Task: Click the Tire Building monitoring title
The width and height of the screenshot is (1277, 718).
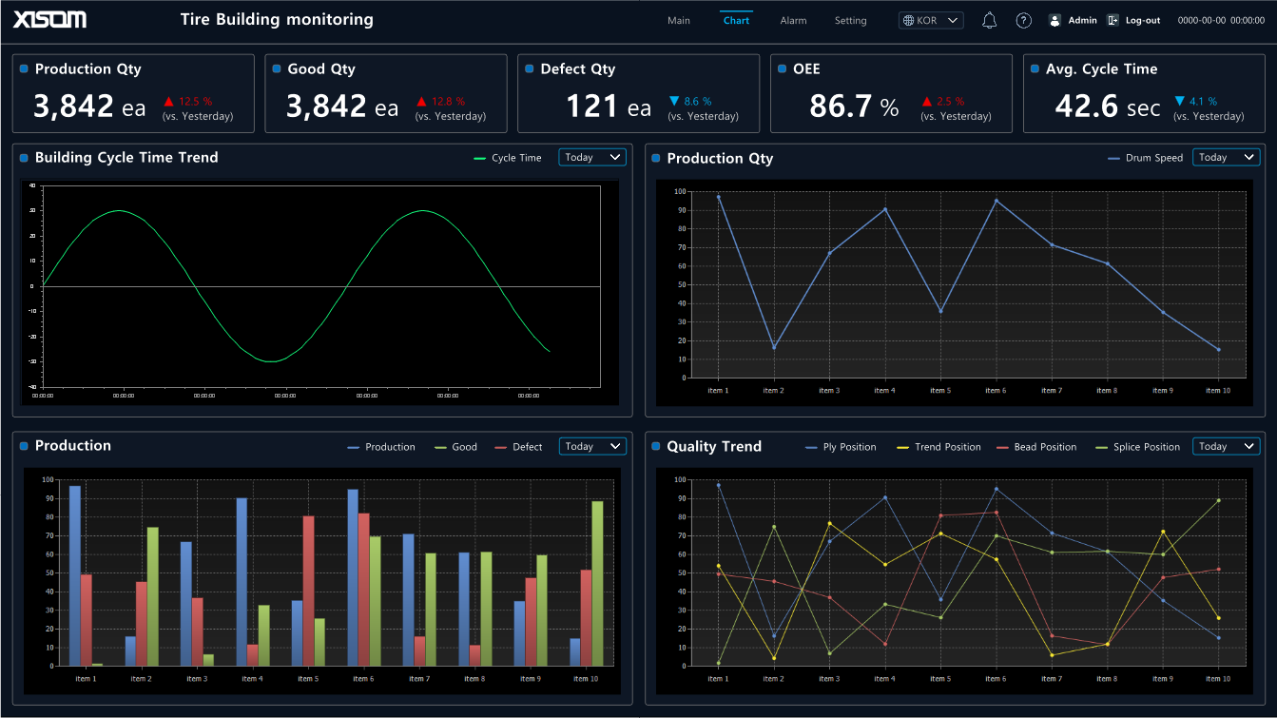Action: coord(277,19)
